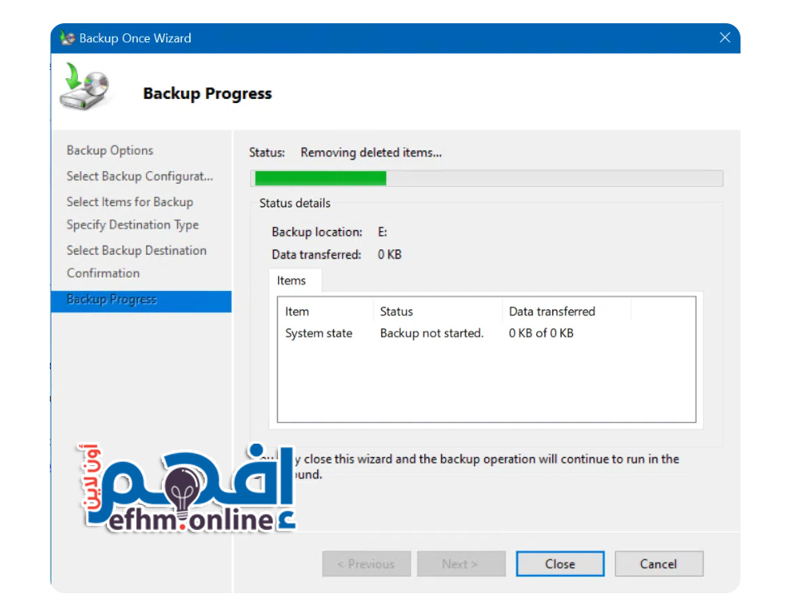This screenshot has height=604, width=792.
Task: Click the disabled Previous button
Action: (x=366, y=564)
